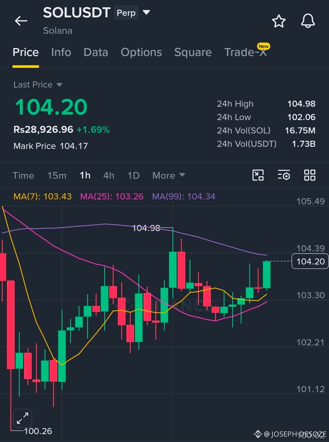Switch to the Options tab
329x442 pixels.
(141, 52)
